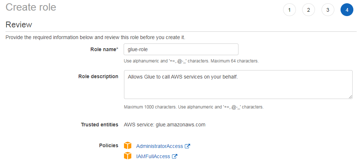Click the glue.amazonaws.com trusted entity text

181,125
